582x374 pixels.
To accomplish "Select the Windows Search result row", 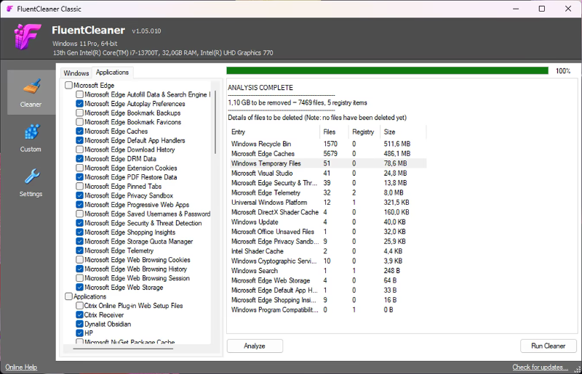I will pos(328,271).
